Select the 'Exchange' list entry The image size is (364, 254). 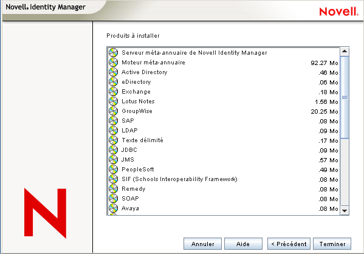click(224, 92)
